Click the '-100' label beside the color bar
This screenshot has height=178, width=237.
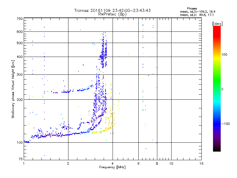(x=225, y=124)
